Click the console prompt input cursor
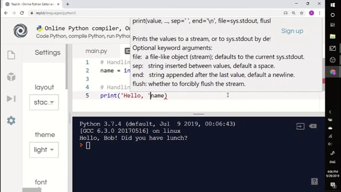 [x=88, y=145]
